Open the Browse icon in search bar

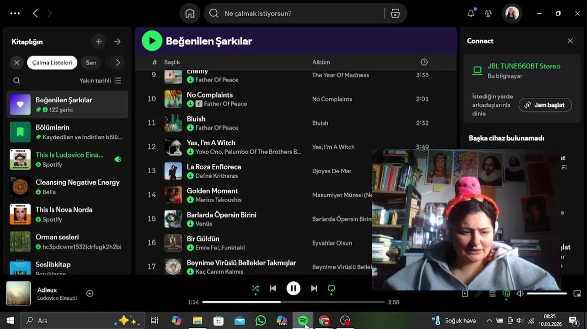point(395,14)
